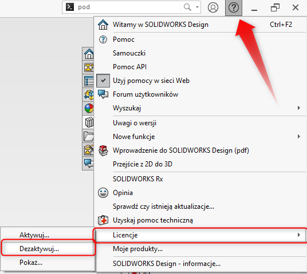Viewport: 307px width, 274px height.
Task: Choose Dezaktywuj... in license submenu
Action: (48, 249)
